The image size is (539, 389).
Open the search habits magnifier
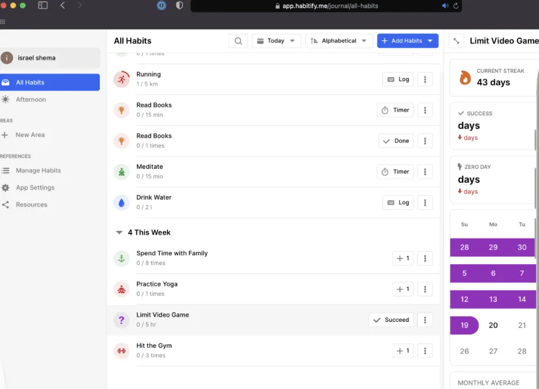click(238, 41)
